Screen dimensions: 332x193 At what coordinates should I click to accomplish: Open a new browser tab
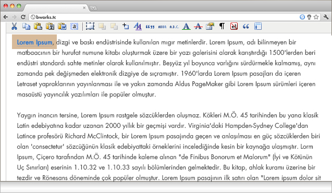pos(93,8)
